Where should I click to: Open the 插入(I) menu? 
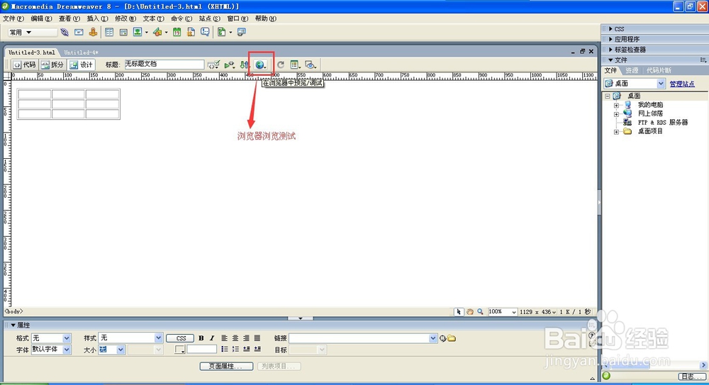(x=97, y=18)
